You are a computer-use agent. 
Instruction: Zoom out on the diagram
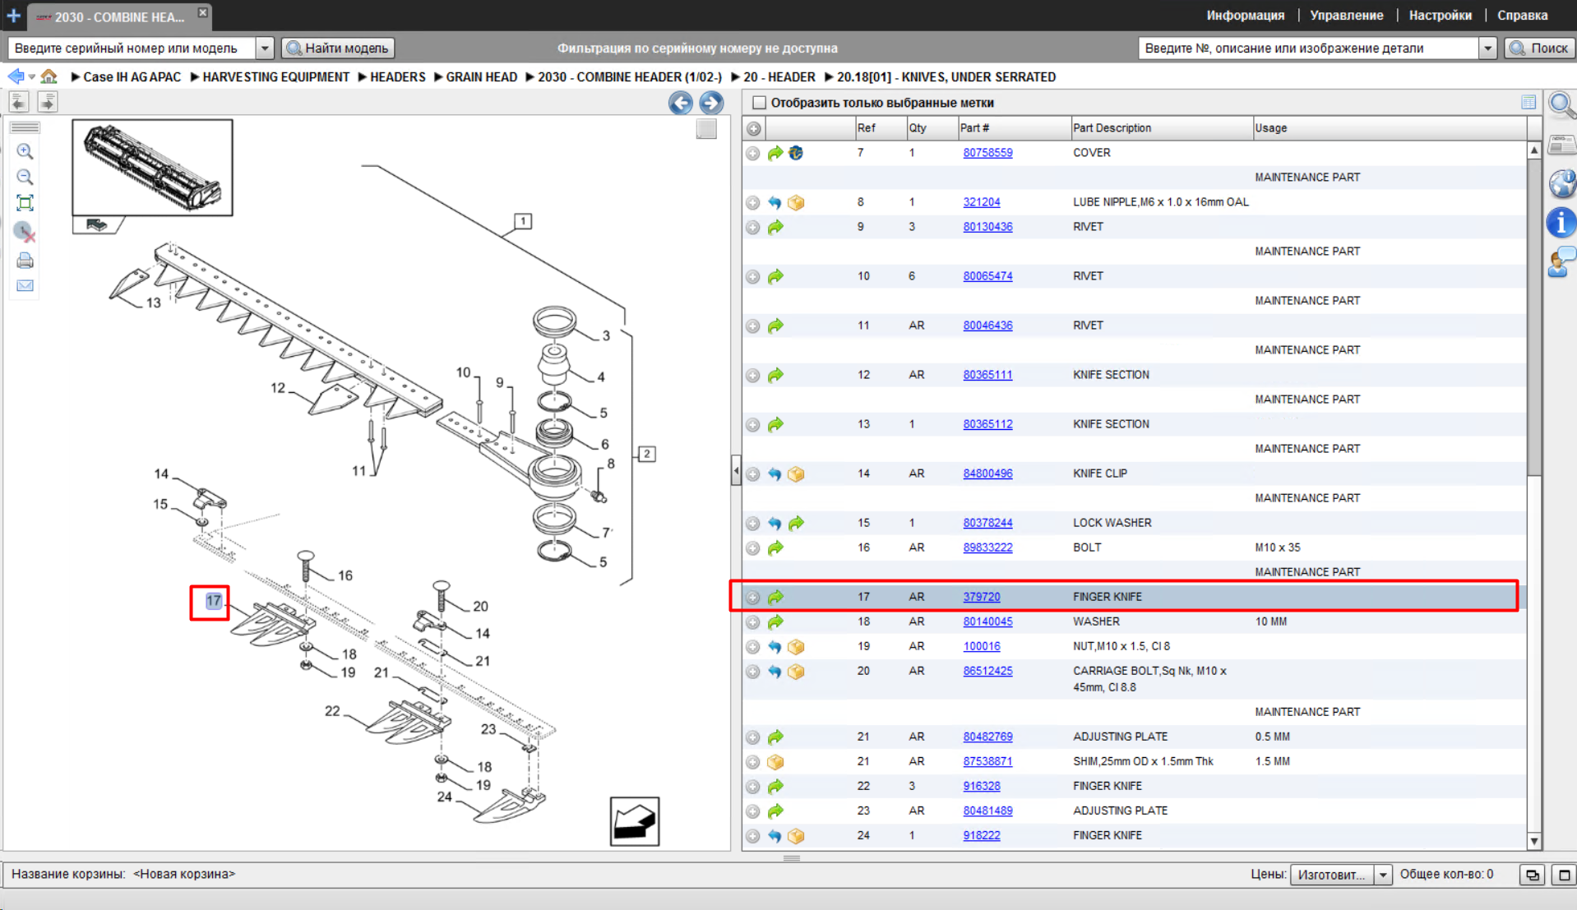click(25, 177)
